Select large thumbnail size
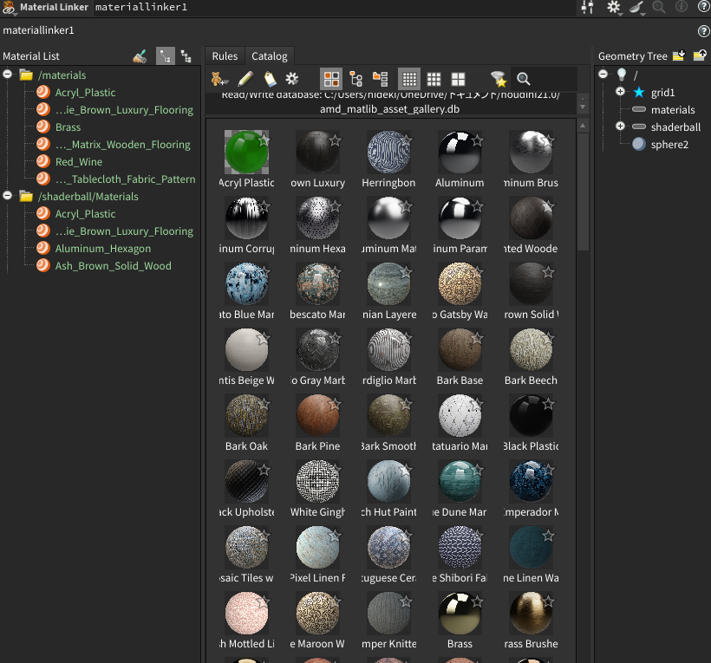The height and width of the screenshot is (663, 711). [458, 80]
